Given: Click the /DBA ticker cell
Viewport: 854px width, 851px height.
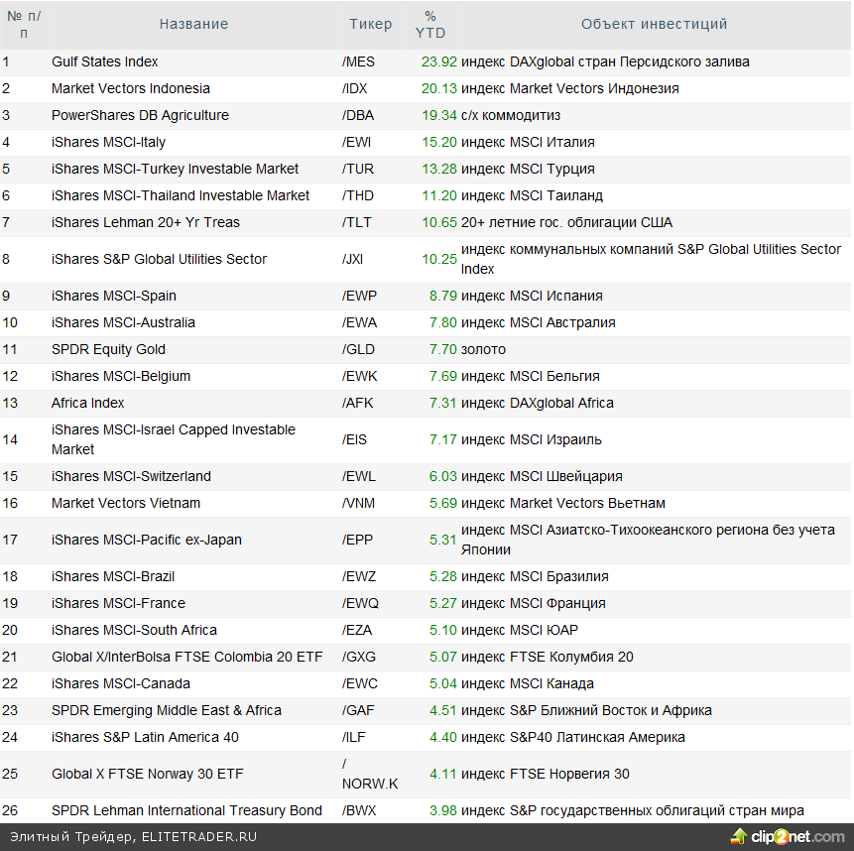Looking at the screenshot, I should pyautogui.click(x=358, y=115).
